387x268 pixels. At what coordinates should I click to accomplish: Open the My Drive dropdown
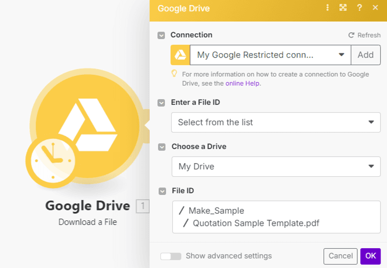click(x=275, y=167)
